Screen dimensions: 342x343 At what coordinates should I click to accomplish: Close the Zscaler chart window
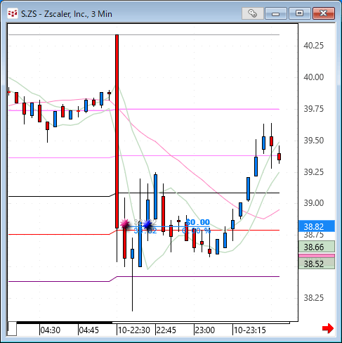(x=324, y=13)
